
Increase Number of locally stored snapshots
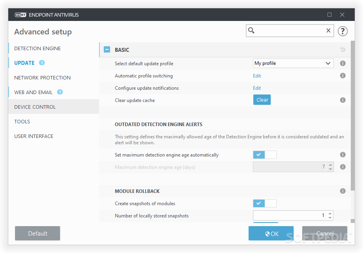pos(330,213)
